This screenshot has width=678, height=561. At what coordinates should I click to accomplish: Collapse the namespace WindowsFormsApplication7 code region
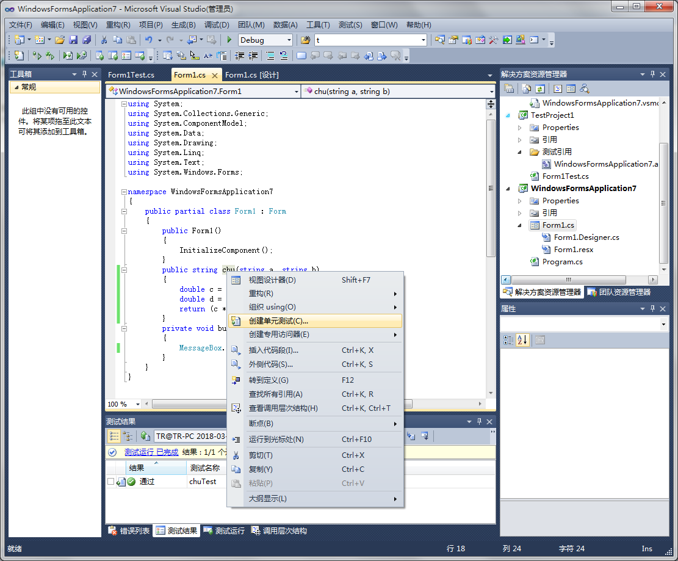coord(124,192)
